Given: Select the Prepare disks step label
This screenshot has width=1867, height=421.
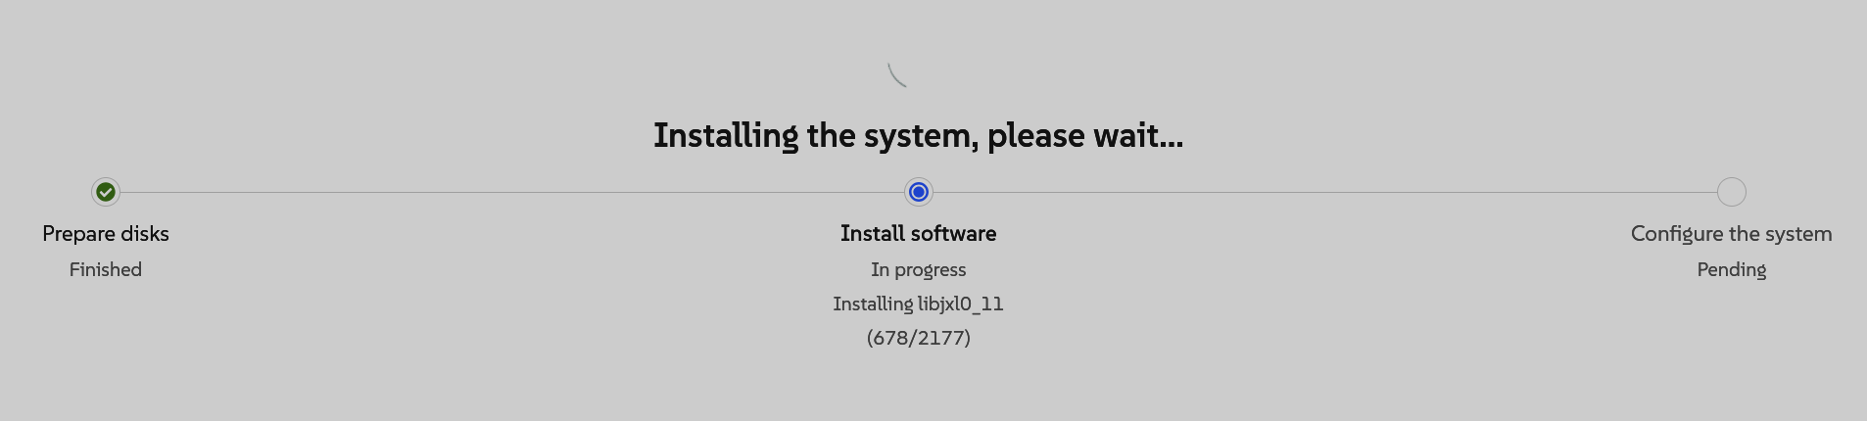Looking at the screenshot, I should click(x=106, y=234).
